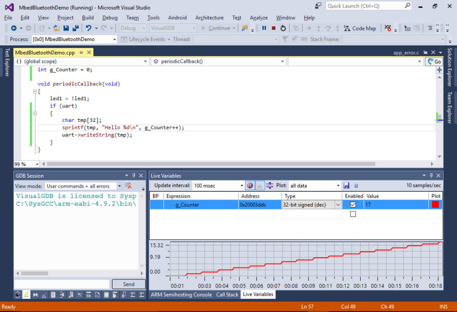Viewport: 457px width, 312px height.
Task: Click inside the GDB command input field
Action: pyautogui.click(x=62, y=284)
